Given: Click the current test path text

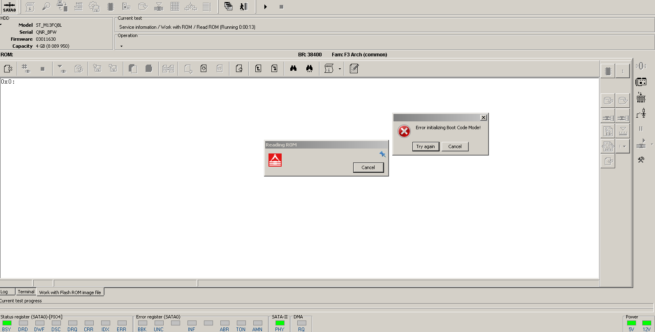Looking at the screenshot, I should (x=187, y=27).
